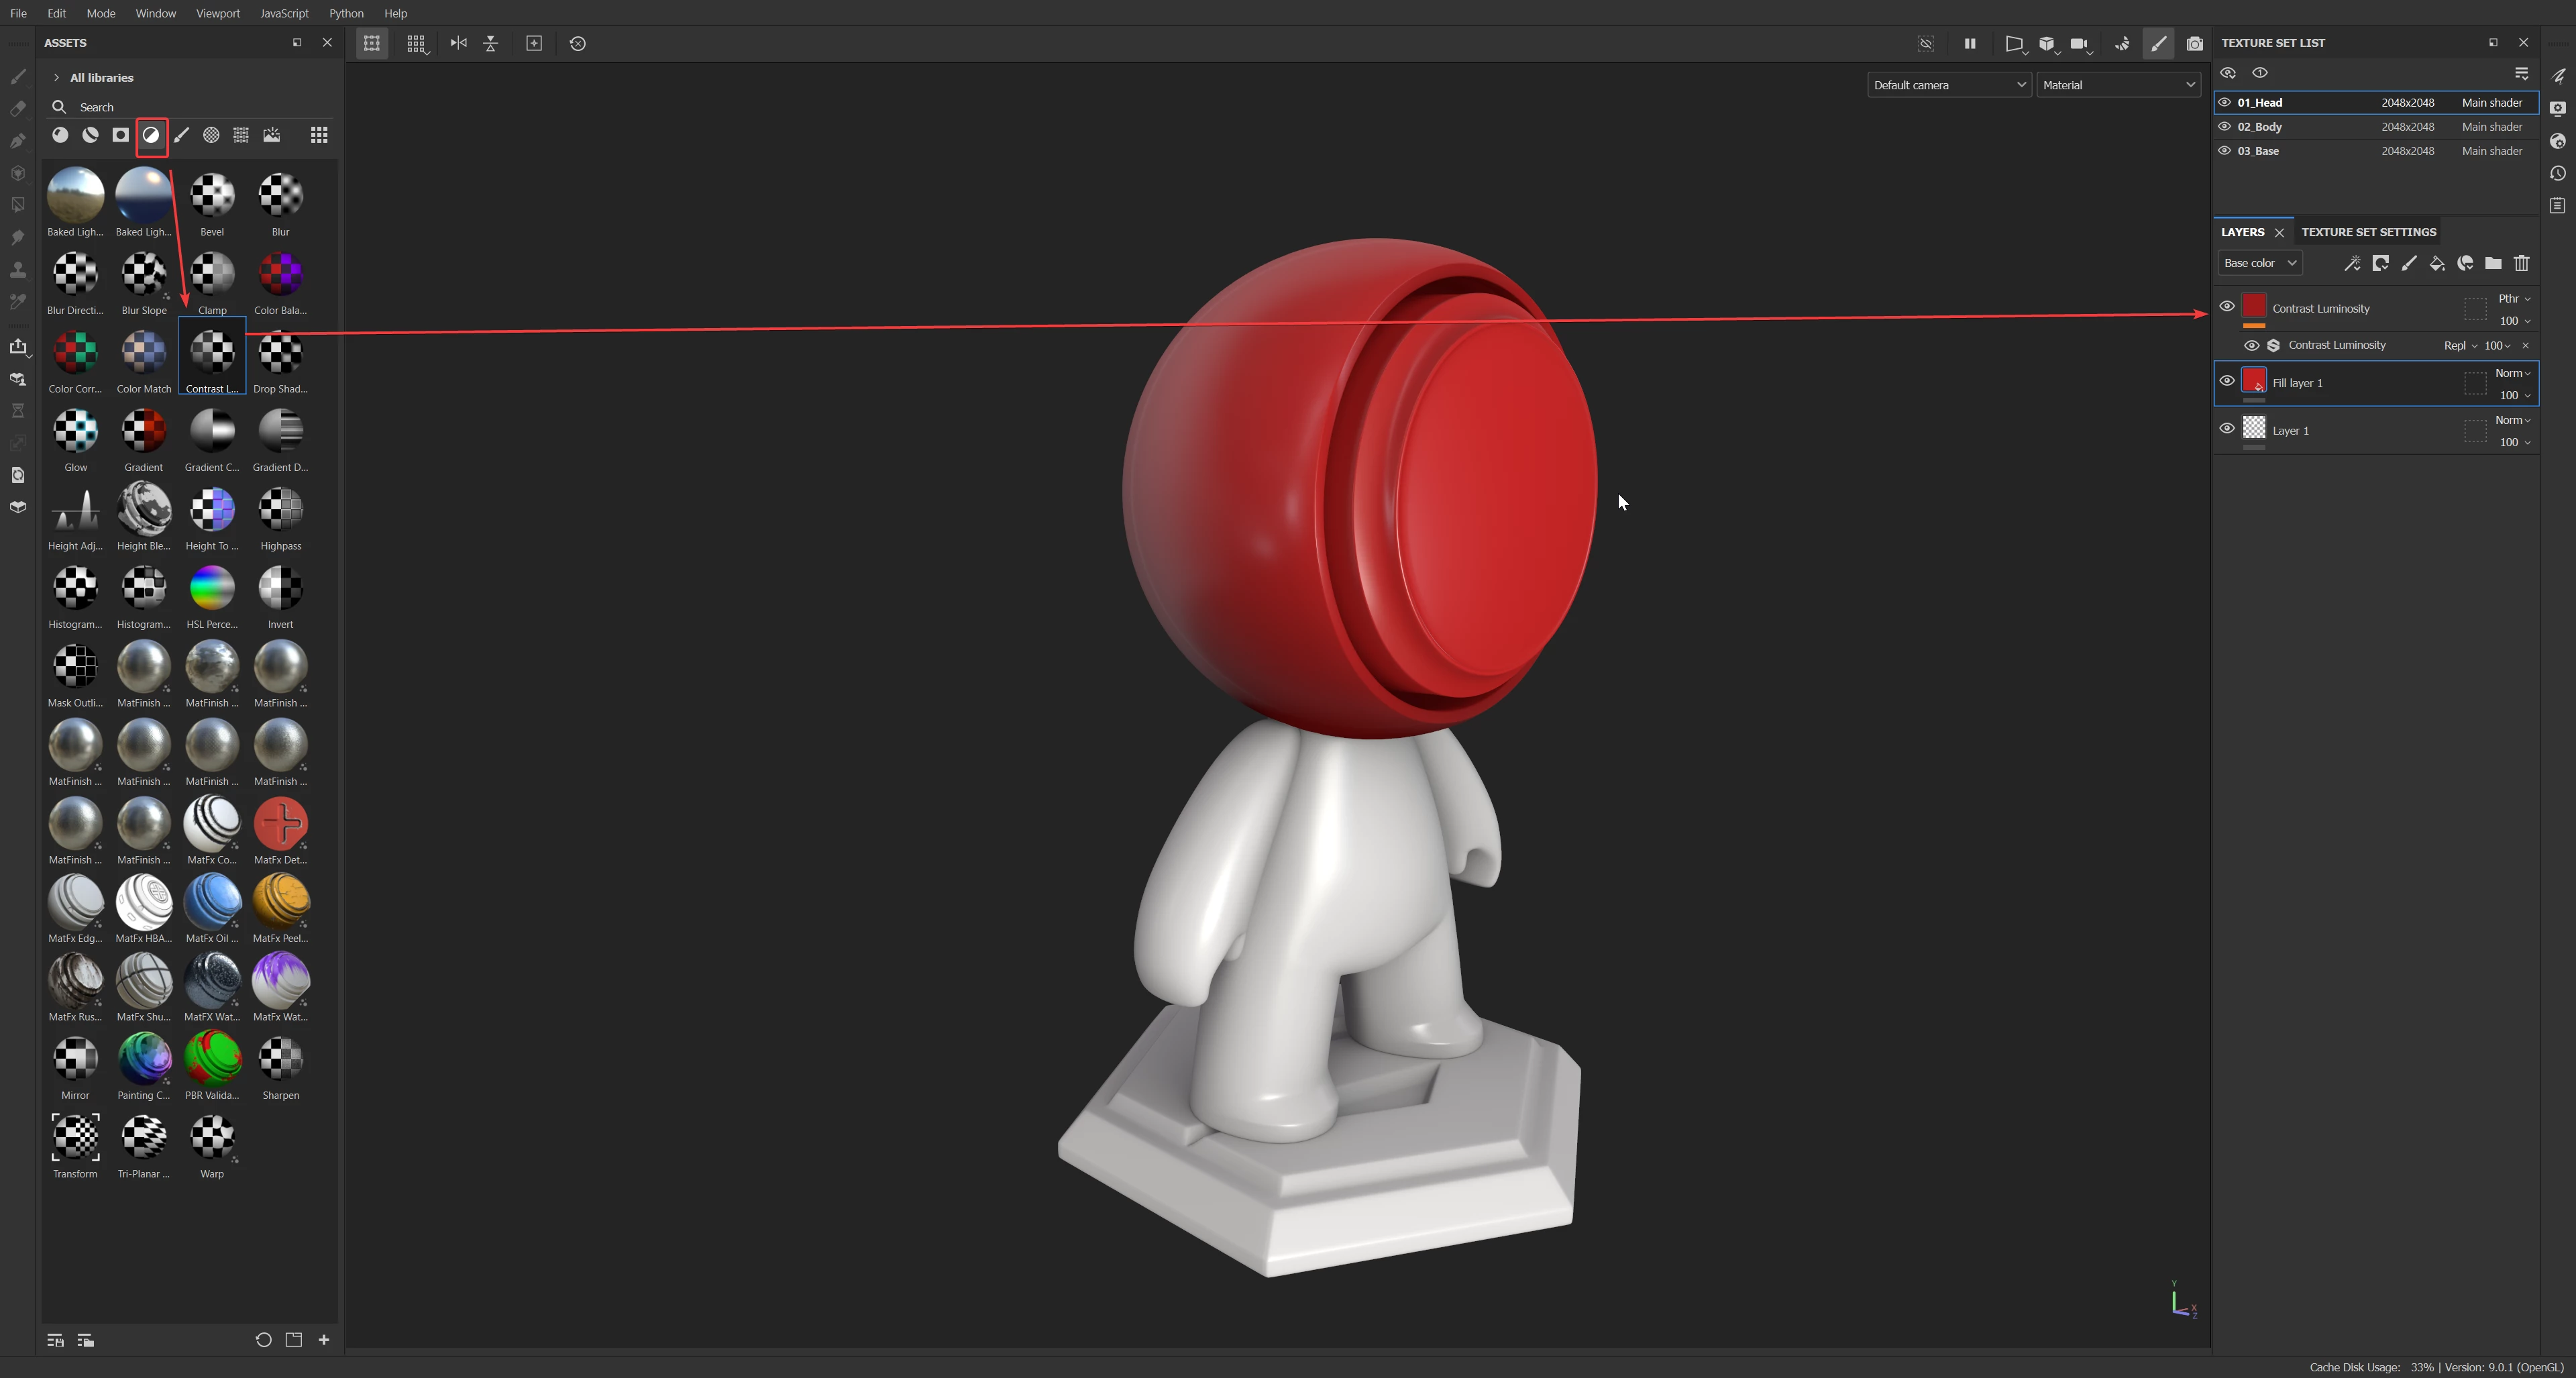The height and width of the screenshot is (1378, 2576).
Task: Select the brushes filter icon in Assets
Action: (x=181, y=135)
